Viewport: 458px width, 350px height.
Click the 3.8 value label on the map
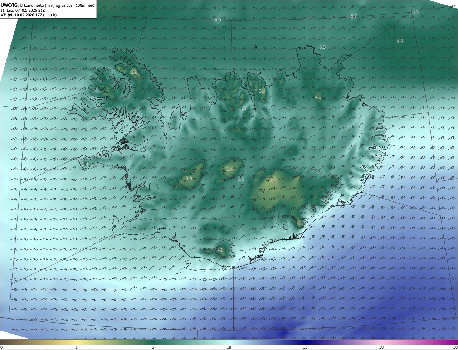click(x=189, y=178)
